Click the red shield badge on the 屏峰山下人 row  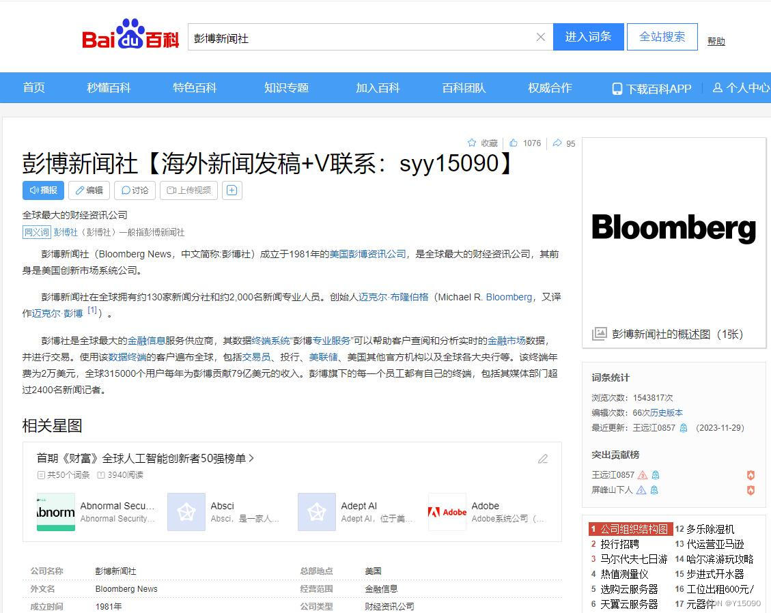(751, 490)
